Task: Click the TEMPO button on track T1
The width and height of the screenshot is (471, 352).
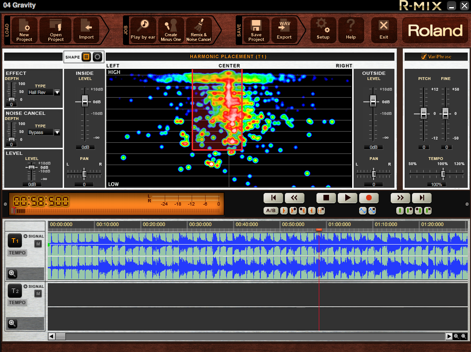Action: 17,252
